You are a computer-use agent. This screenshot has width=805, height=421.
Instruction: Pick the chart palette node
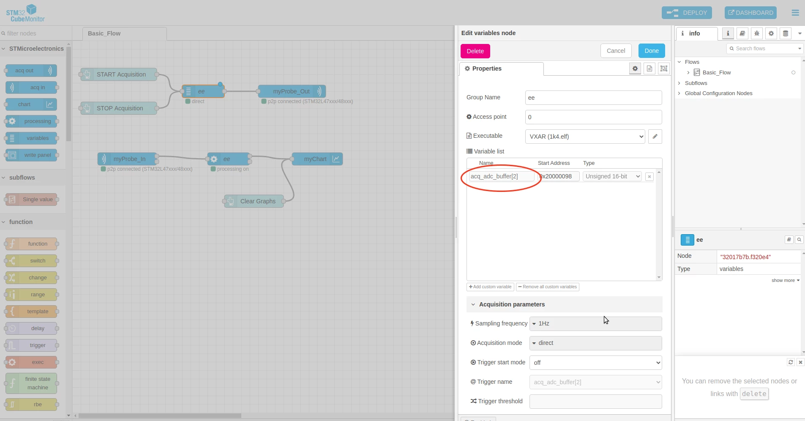[x=31, y=104]
